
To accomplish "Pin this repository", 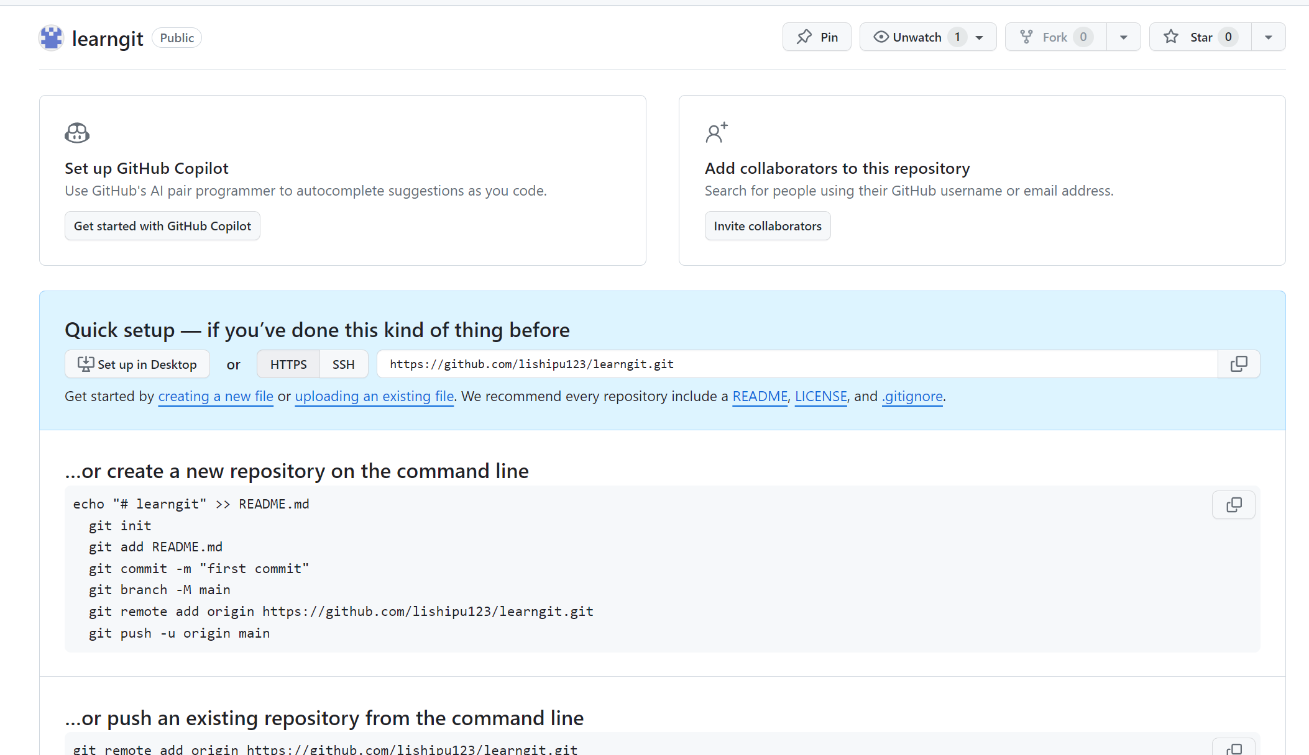I will tap(817, 37).
